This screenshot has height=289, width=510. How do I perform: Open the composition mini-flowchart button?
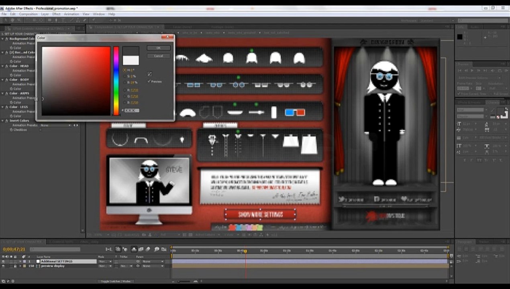pyautogui.click(x=109, y=249)
